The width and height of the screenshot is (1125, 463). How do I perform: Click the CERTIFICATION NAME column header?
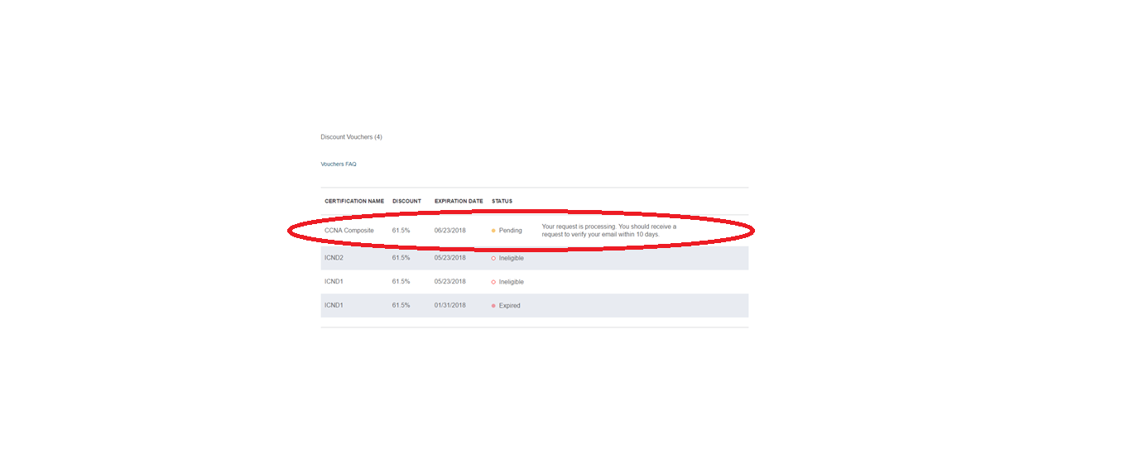click(x=354, y=201)
